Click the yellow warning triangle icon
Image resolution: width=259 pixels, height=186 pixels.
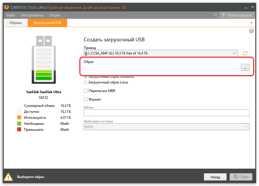point(9,177)
